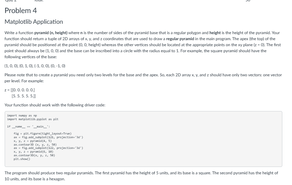Click 'Your function should work' sentence

click(x=55, y=105)
